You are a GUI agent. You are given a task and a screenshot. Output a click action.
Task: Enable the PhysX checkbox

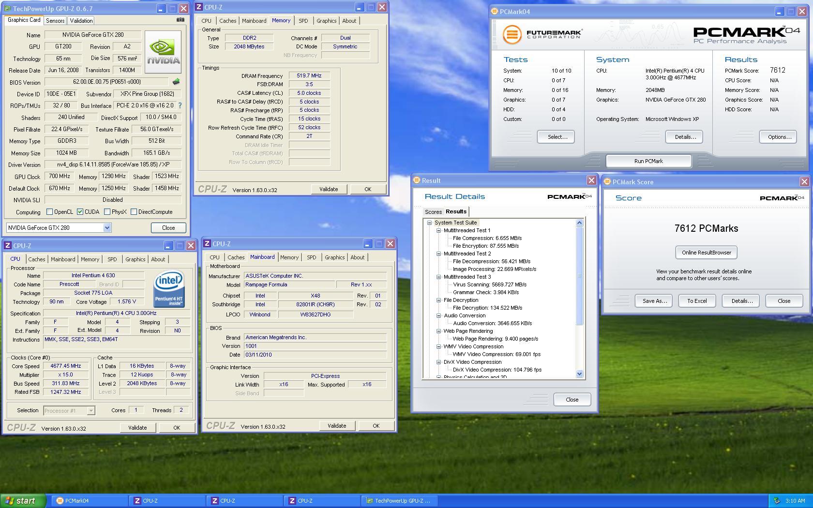pyautogui.click(x=107, y=212)
